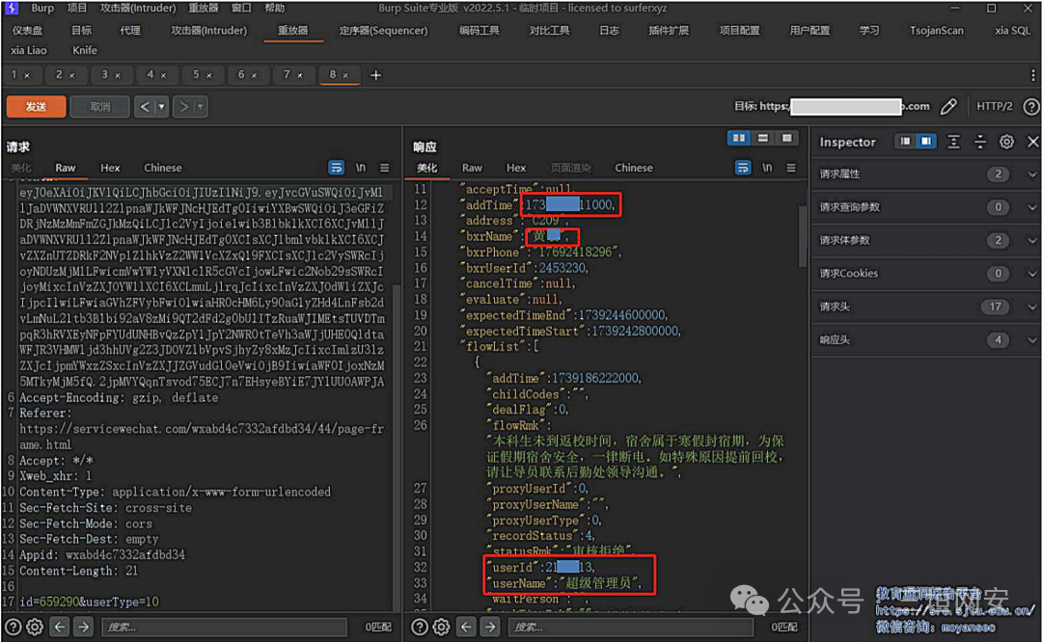Open the xia SQL extension tab
1042x642 pixels.
[x=1012, y=31]
